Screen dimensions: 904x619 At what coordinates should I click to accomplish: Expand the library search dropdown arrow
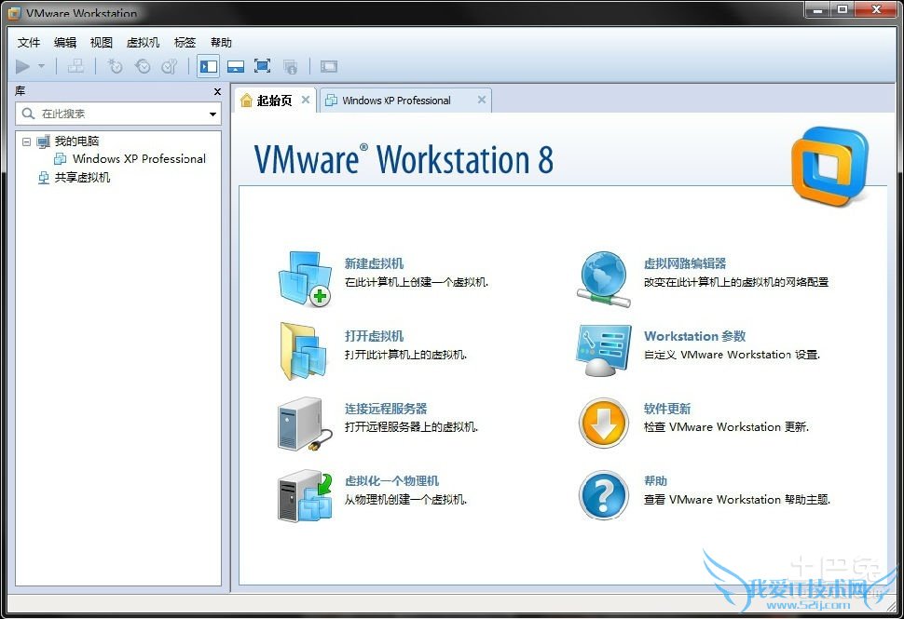click(x=212, y=114)
